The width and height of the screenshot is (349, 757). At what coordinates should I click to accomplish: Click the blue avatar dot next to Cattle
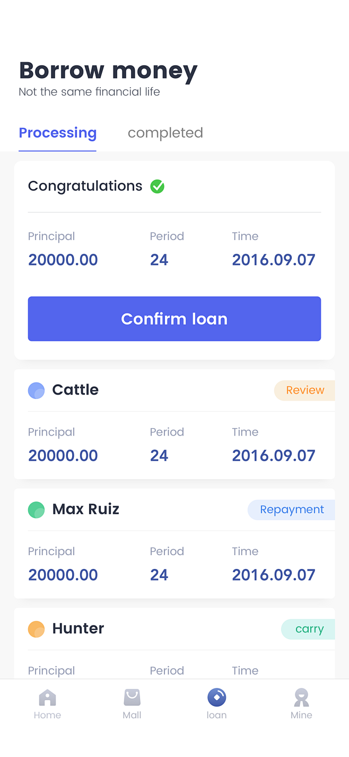pyautogui.click(x=36, y=390)
